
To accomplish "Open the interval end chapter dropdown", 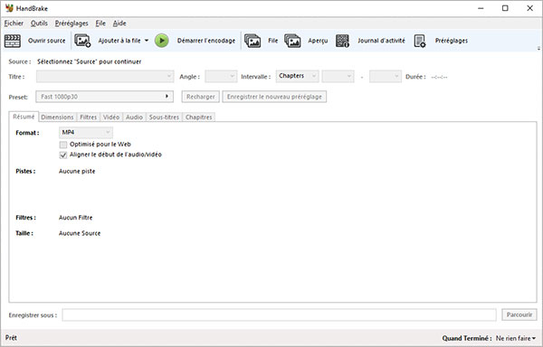I will click(386, 77).
